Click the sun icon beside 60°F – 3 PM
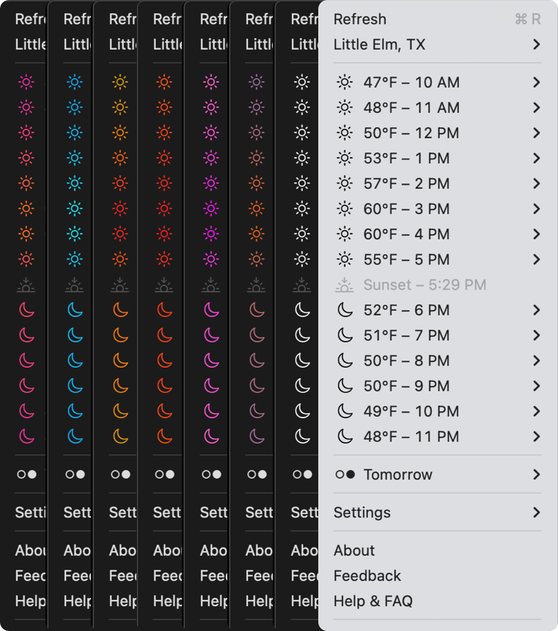Image resolution: width=558 pixels, height=631 pixels. pyautogui.click(x=344, y=209)
